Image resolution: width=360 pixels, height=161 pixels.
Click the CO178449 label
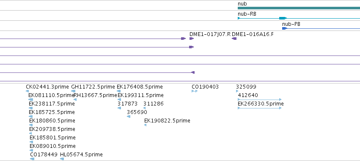click(x=44, y=155)
